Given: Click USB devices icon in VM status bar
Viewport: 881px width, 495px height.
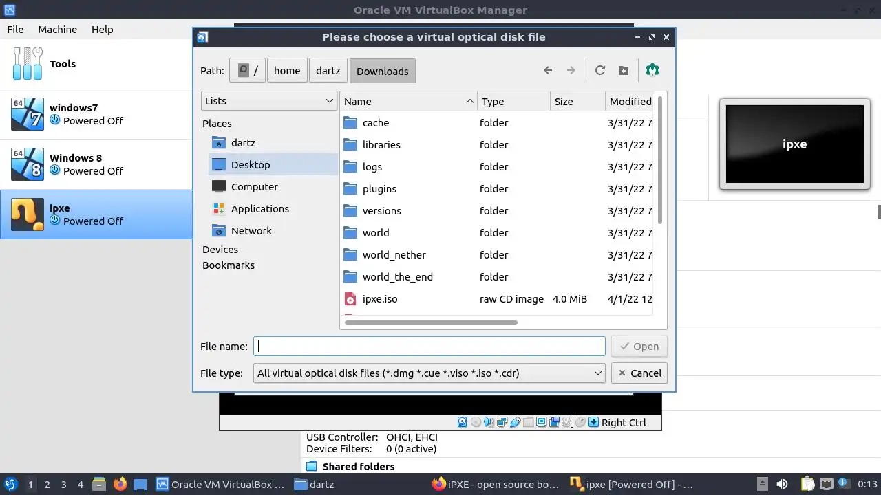Looking at the screenshot, I should point(515,422).
